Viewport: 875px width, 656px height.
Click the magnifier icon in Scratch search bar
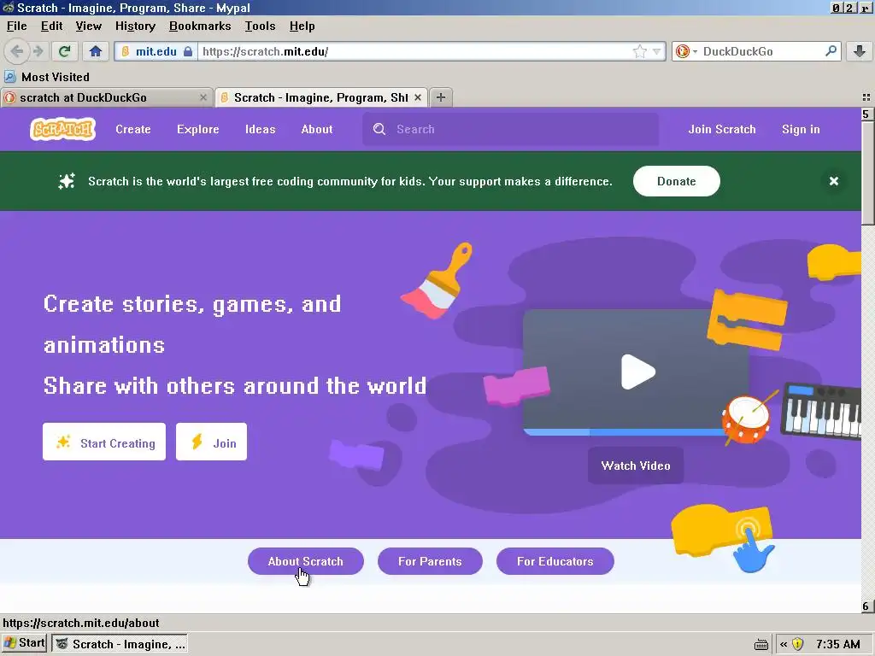[379, 129]
